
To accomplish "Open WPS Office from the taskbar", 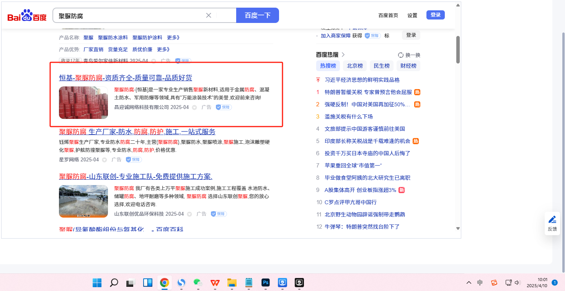I will click(215, 283).
